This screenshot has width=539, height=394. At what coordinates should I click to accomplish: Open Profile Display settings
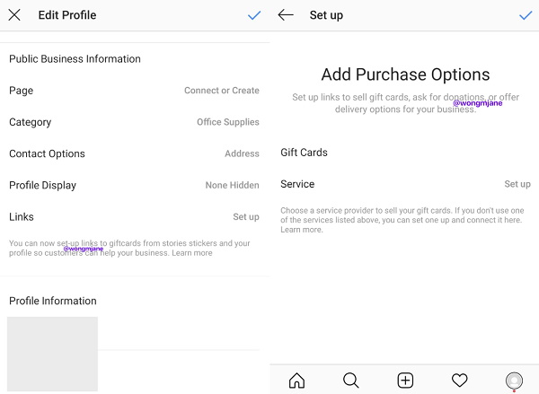coord(135,185)
